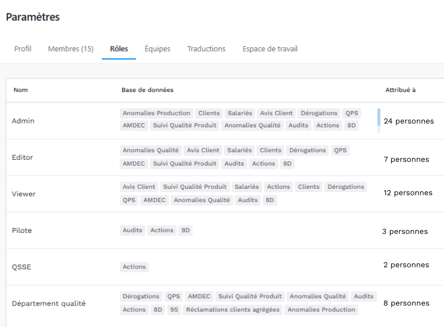
Task: Click QSSE's Actions tag
Action: (134, 267)
